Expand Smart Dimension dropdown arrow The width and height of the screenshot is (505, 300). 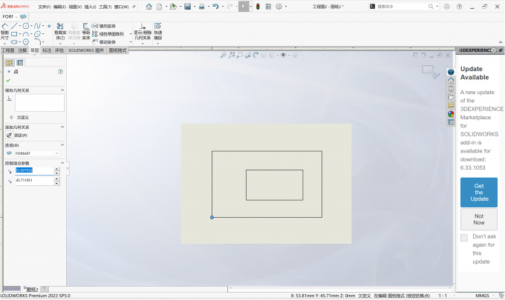[x=4, y=43]
